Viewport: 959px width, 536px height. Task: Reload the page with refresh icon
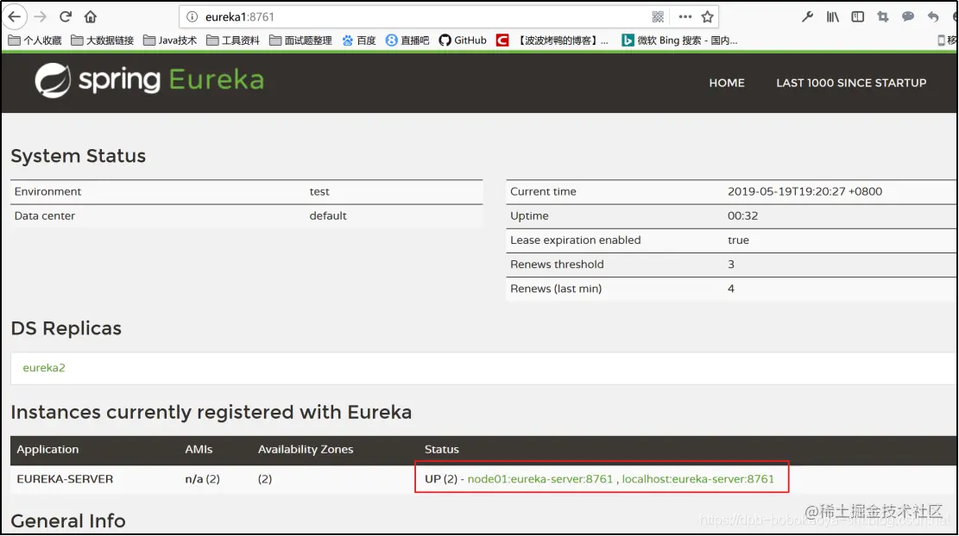coord(66,16)
